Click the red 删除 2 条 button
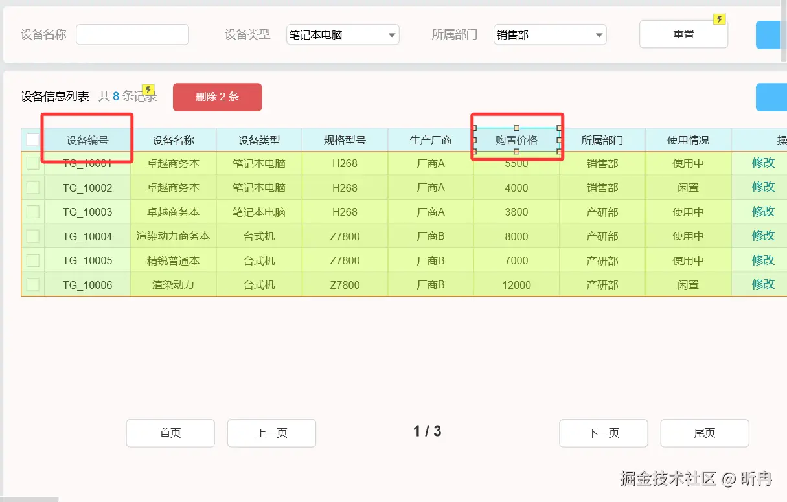The width and height of the screenshot is (787, 502). tap(217, 97)
